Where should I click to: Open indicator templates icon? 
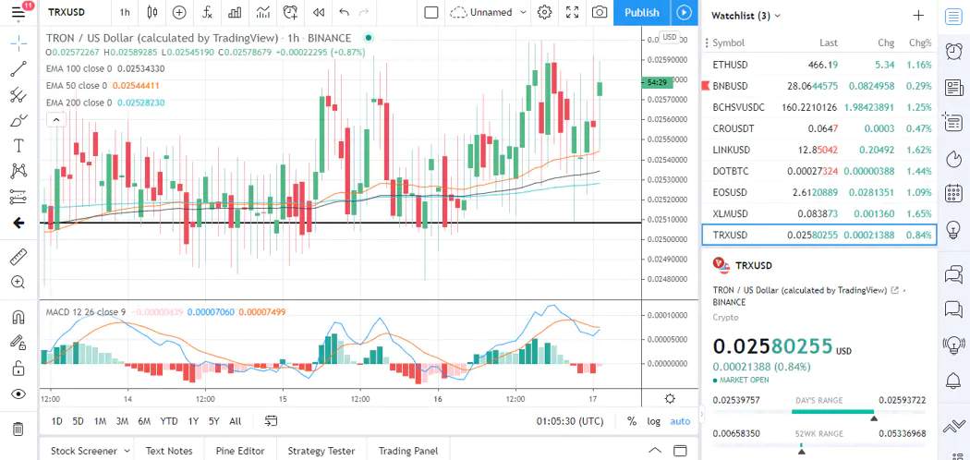263,12
